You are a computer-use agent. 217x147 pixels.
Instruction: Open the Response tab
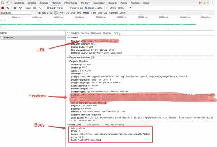point(96,33)
